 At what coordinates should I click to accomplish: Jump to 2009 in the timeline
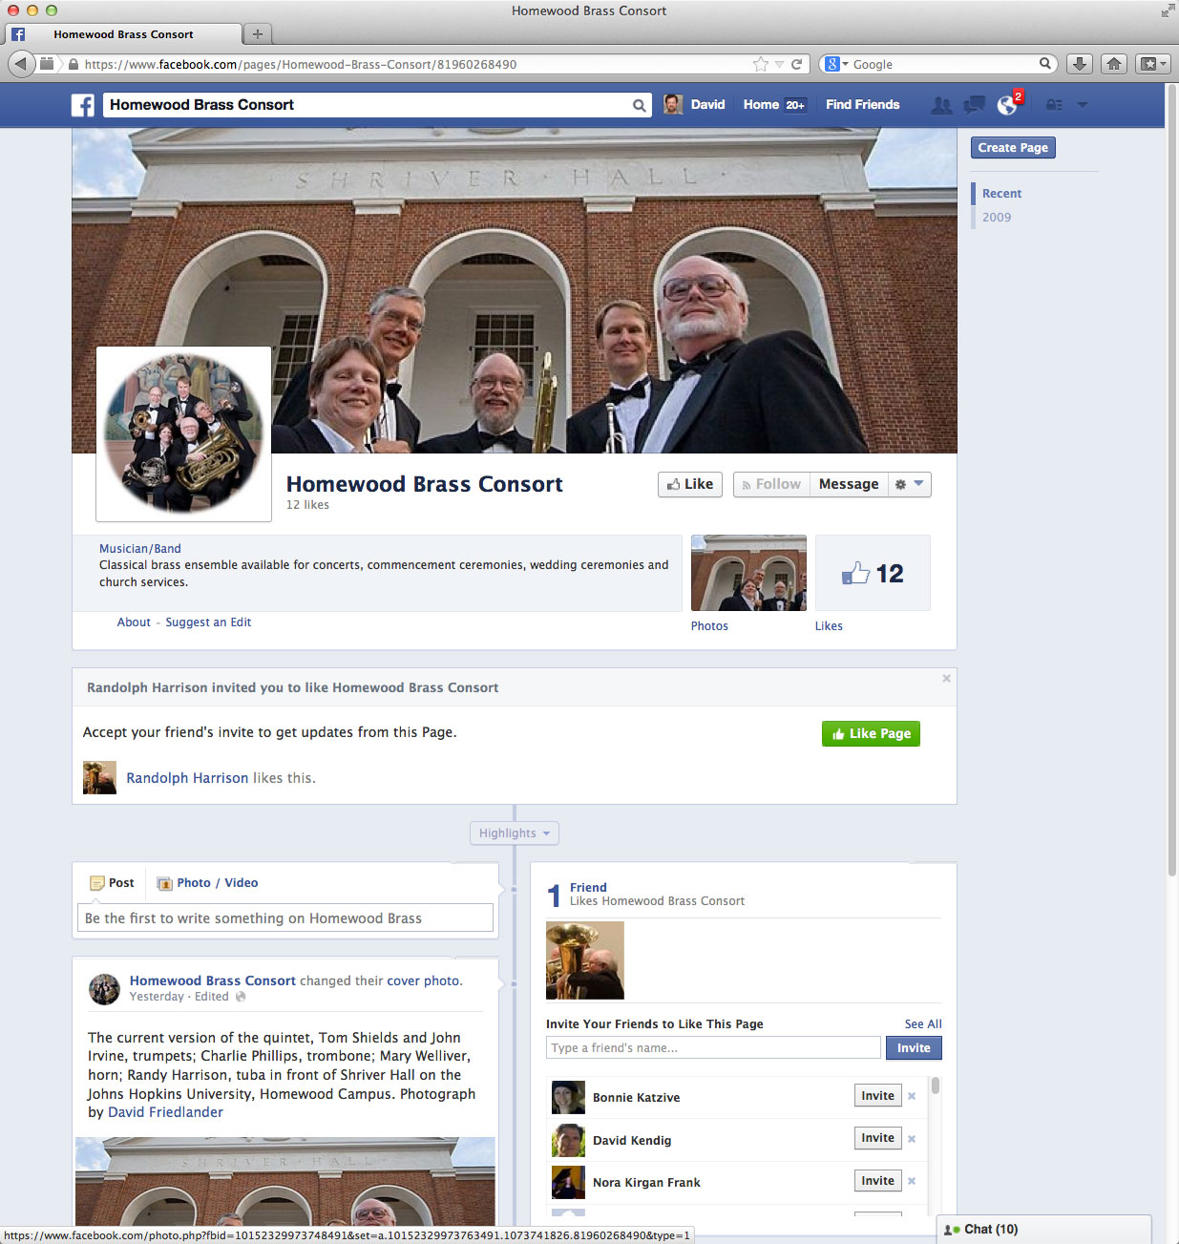[996, 217]
